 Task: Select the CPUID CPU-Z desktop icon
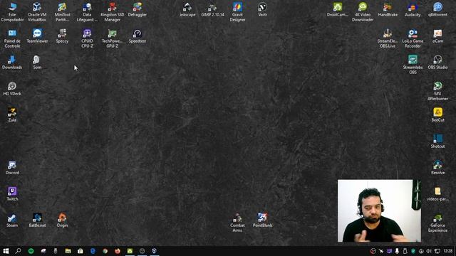point(87,38)
